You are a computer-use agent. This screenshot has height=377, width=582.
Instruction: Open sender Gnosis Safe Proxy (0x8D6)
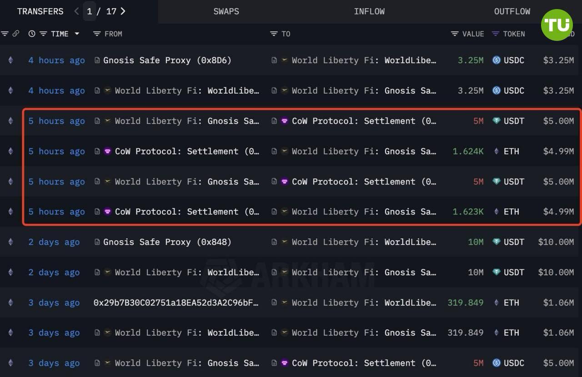pos(167,60)
